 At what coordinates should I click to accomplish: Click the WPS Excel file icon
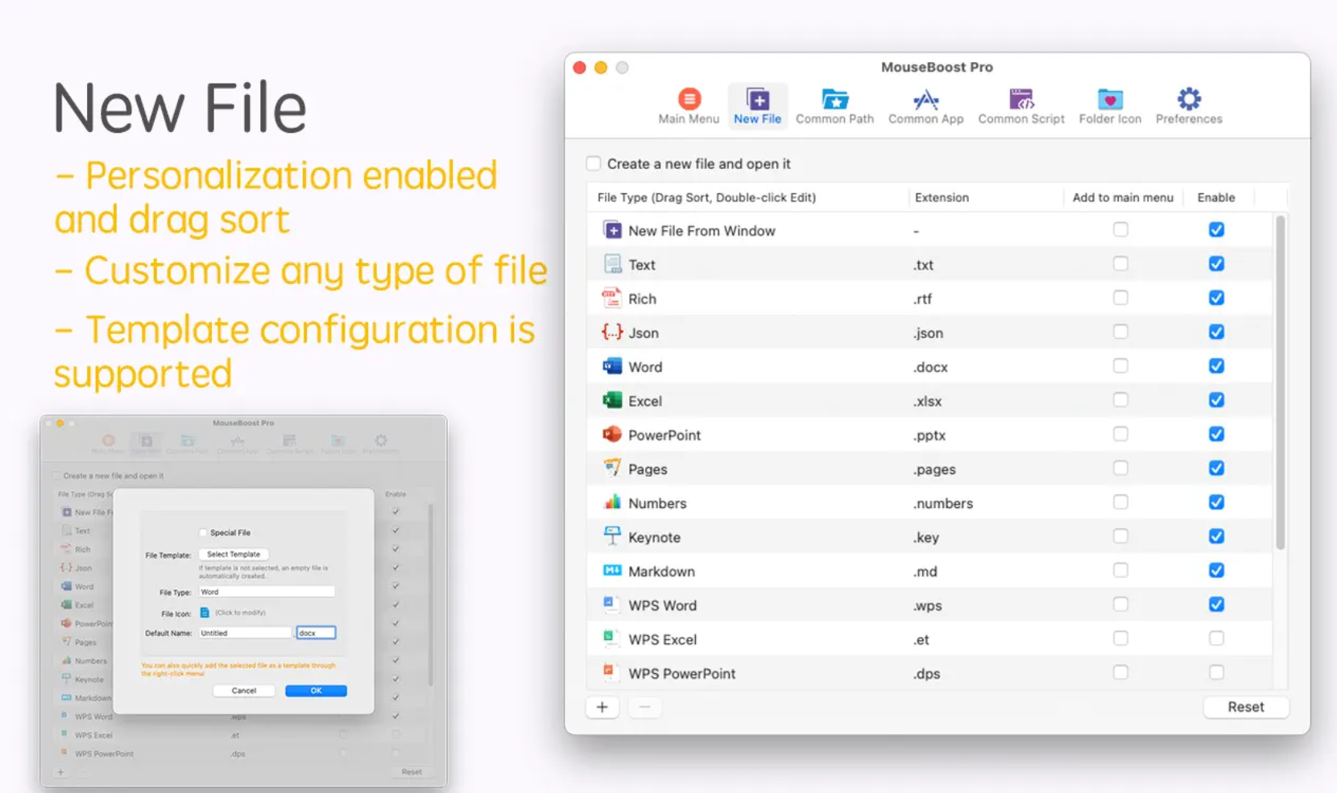point(612,639)
